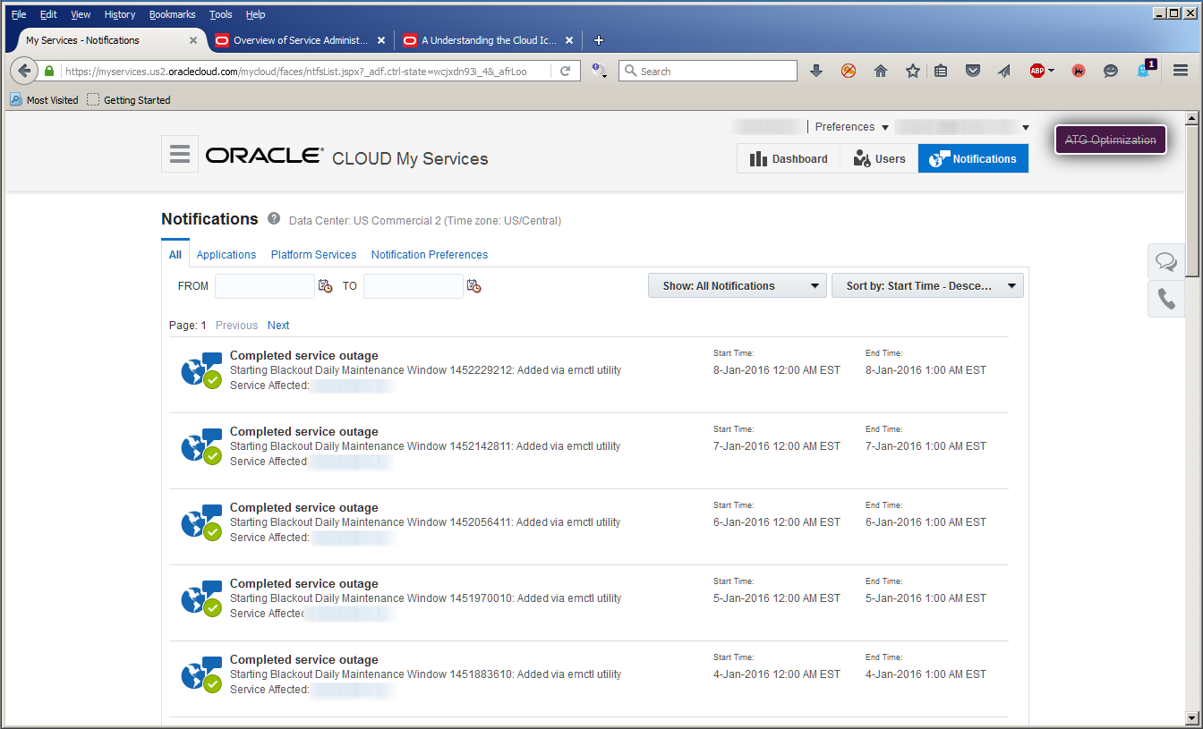
Task: Open the Oracle Cloud hamburger navigation menu
Action: click(180, 154)
